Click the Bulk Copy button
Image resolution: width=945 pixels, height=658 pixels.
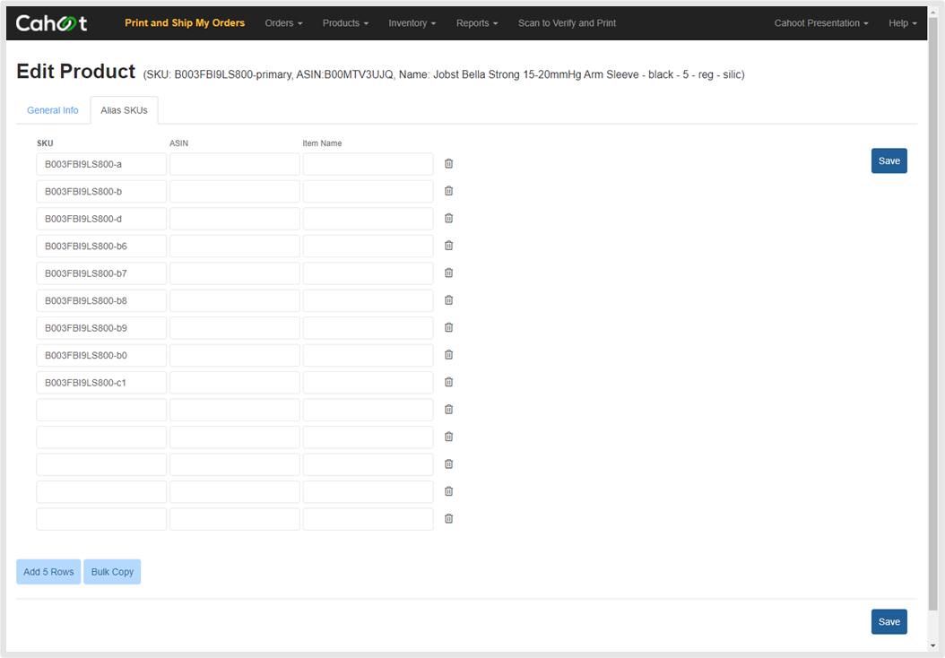coord(112,572)
